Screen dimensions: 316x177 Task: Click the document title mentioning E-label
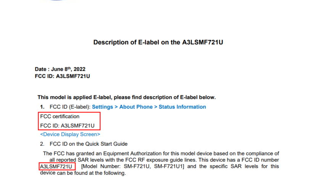(158, 42)
